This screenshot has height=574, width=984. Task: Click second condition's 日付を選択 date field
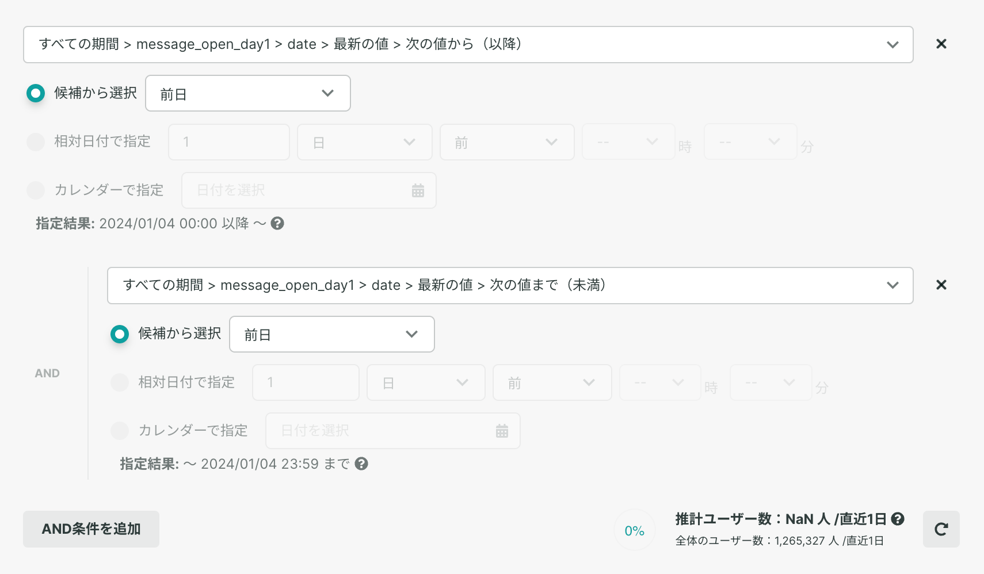click(393, 431)
